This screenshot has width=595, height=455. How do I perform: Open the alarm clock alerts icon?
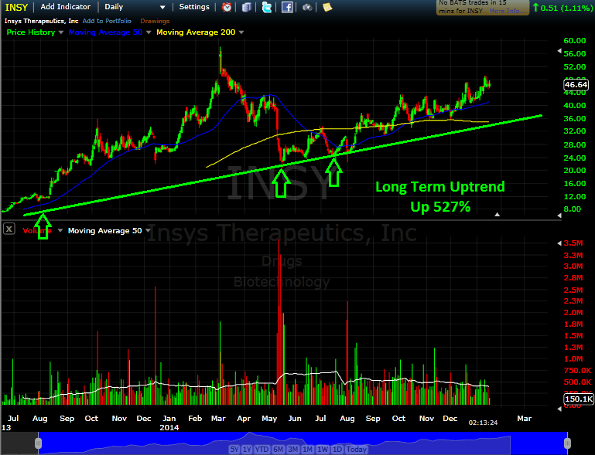click(x=227, y=7)
